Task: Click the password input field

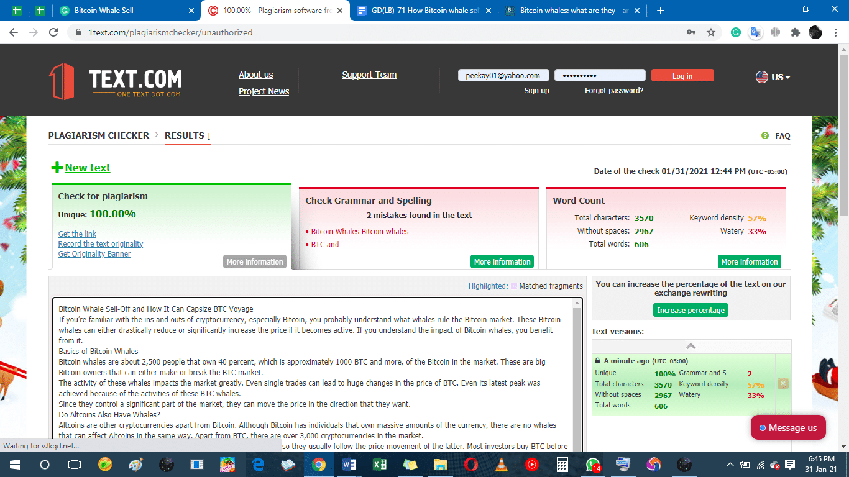Action: pos(600,75)
